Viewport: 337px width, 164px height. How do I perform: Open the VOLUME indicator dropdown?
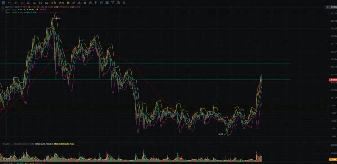pos(12,144)
